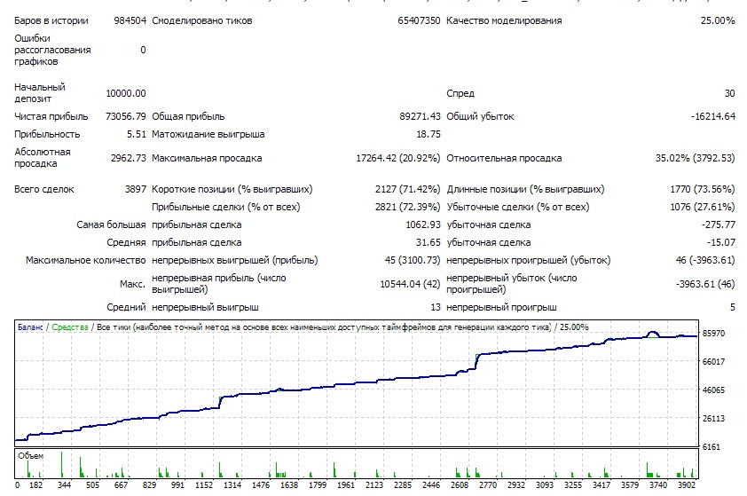747x496 pixels.
Task: Select gross profit value 89271.43
Action: (x=420, y=116)
